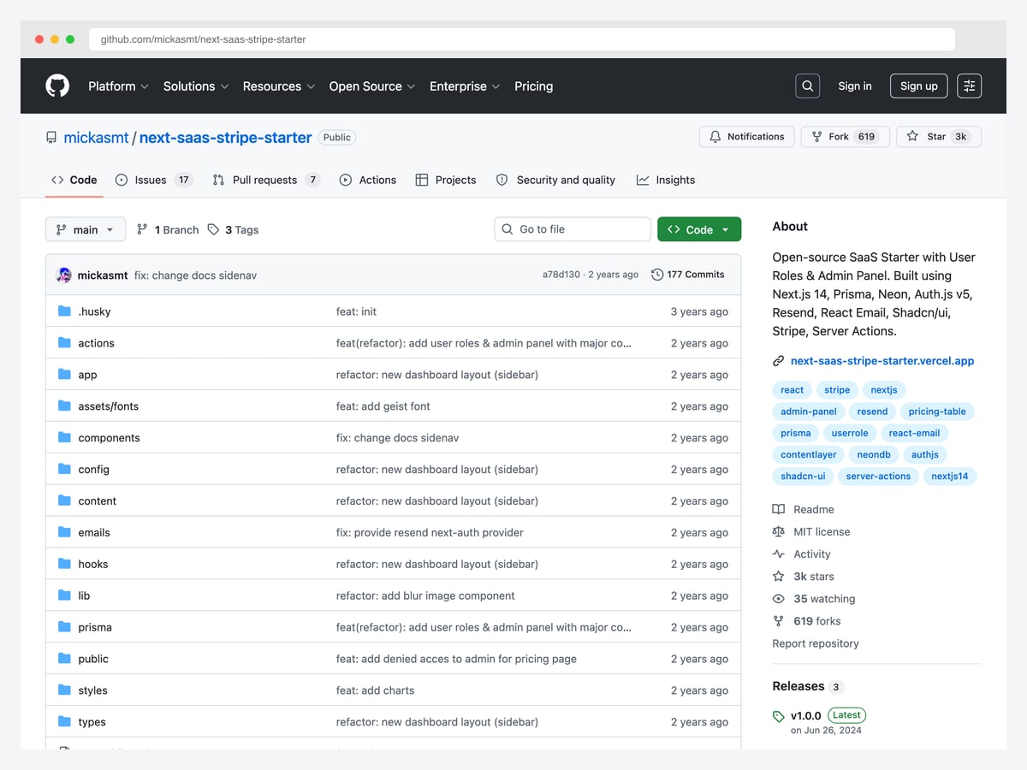Open the Insights tab
The width and height of the screenshot is (1027, 770).
point(666,180)
